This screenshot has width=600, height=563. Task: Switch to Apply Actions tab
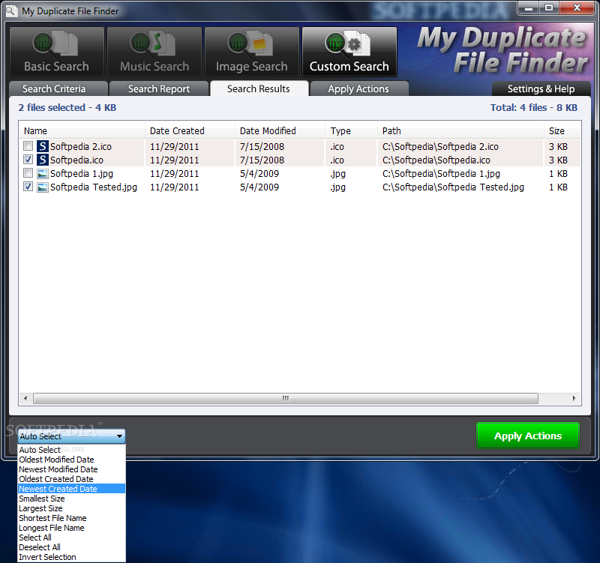[x=359, y=88]
